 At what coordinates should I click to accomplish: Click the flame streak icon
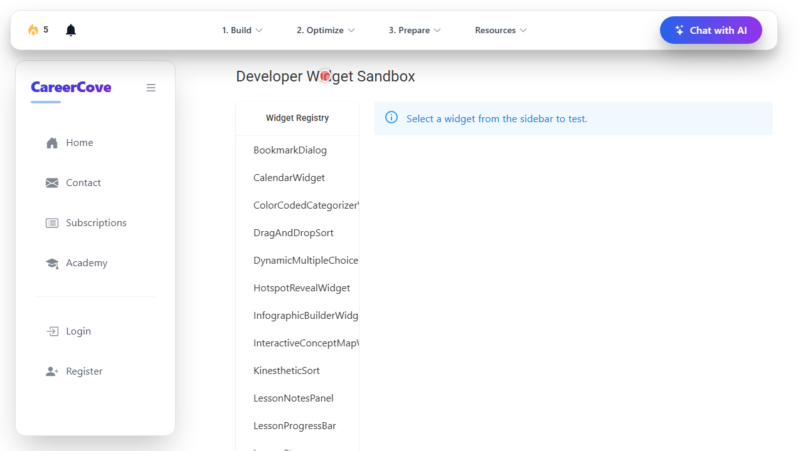coord(33,30)
